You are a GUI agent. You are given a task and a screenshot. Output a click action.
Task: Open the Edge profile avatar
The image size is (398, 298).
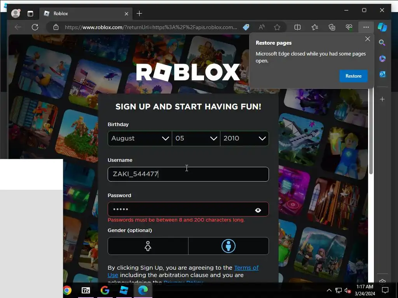[16, 14]
